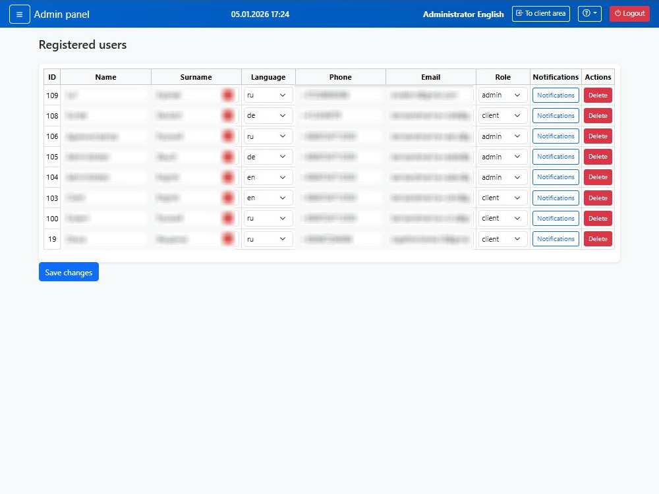Click red icon in surname field, row 100
Image resolution: width=659 pixels, height=494 pixels.
pyautogui.click(x=228, y=219)
